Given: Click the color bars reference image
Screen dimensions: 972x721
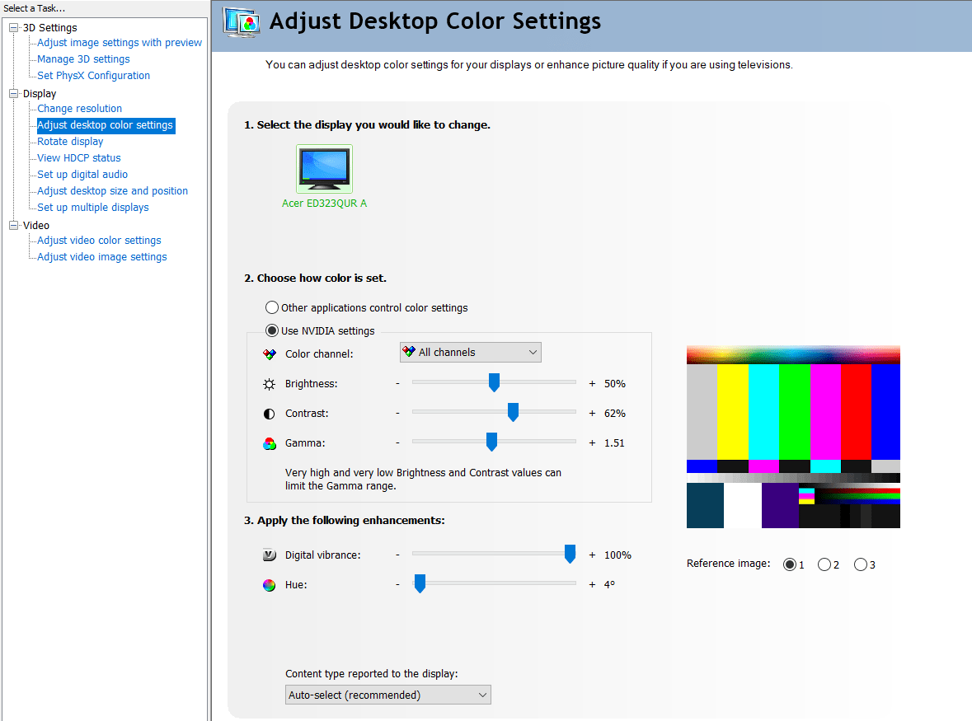Looking at the screenshot, I should point(793,437).
